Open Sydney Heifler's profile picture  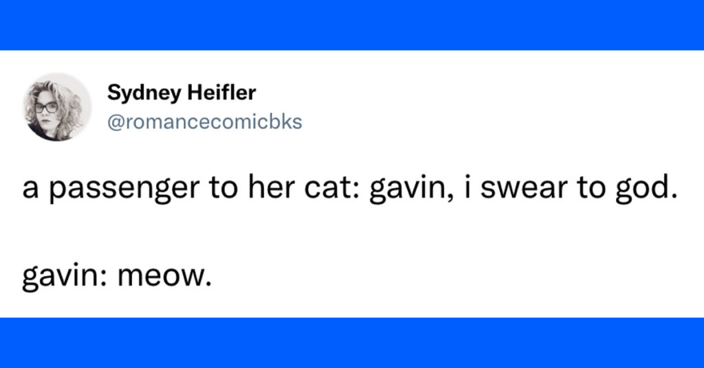(x=57, y=106)
